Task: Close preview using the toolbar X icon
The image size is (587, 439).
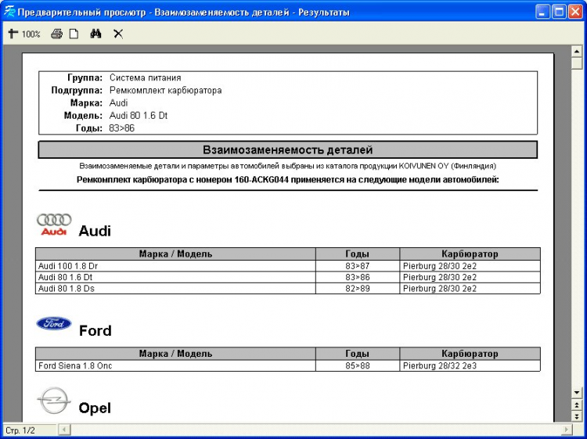Action: click(118, 34)
